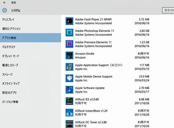174x128 pixels.
Task: Select アプリと機能 in sidebar
Action: pos(31,38)
